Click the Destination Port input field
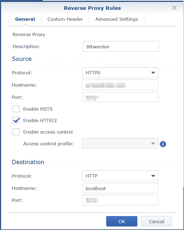 [x=120, y=200]
